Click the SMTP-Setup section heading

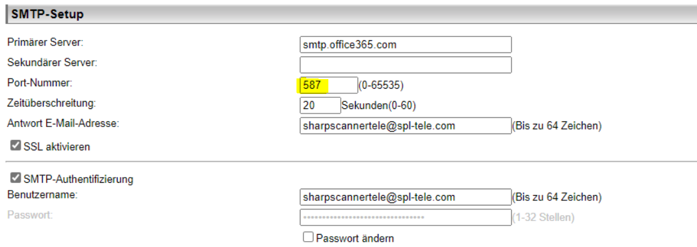47,15
